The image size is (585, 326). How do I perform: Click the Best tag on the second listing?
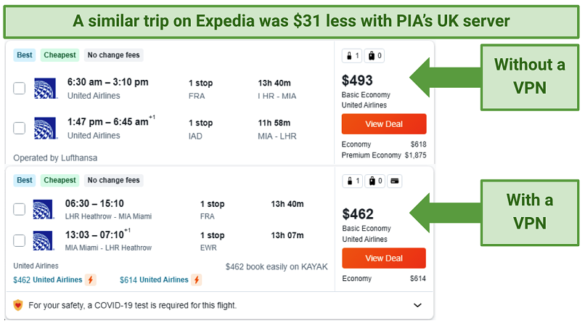coord(25,180)
